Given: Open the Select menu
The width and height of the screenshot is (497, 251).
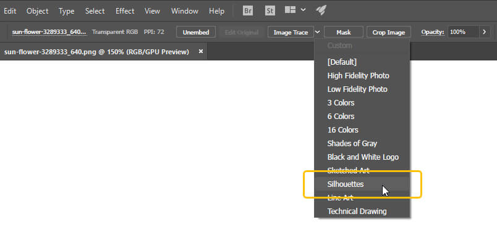Looking at the screenshot, I should [x=95, y=11].
